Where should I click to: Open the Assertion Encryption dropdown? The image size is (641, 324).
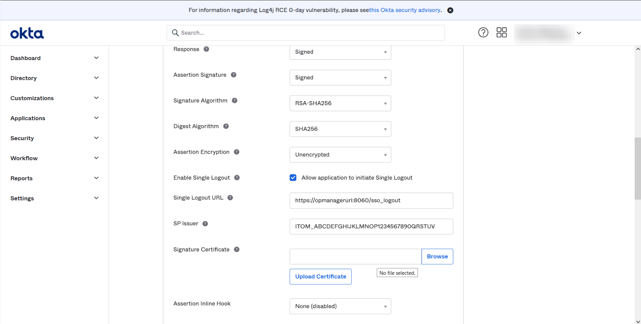(x=340, y=155)
